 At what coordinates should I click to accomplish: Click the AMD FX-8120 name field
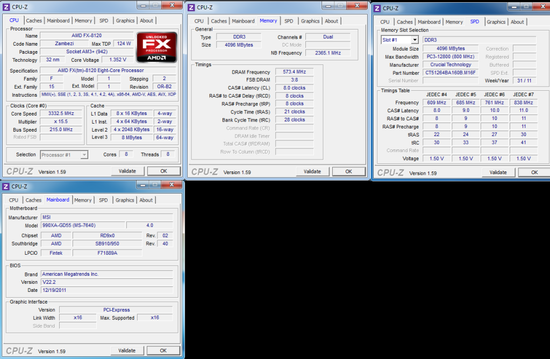pos(87,35)
